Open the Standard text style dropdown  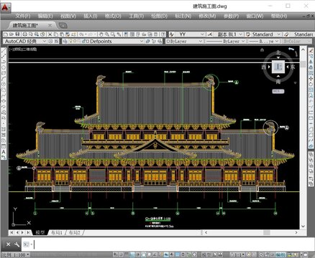coord(263,34)
